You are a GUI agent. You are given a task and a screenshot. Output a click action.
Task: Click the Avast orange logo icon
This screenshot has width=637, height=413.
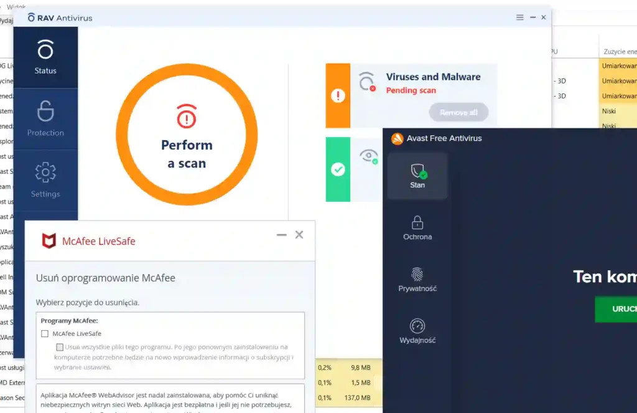(397, 139)
